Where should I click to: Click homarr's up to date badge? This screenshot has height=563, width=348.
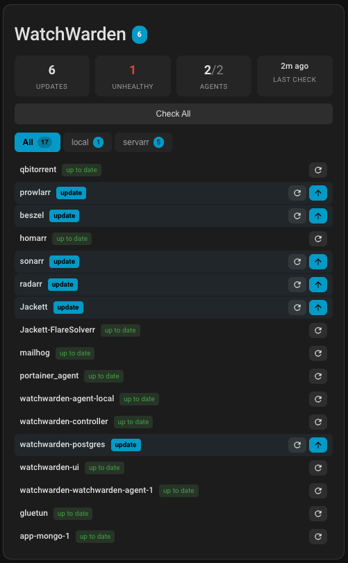pyautogui.click(x=72, y=239)
